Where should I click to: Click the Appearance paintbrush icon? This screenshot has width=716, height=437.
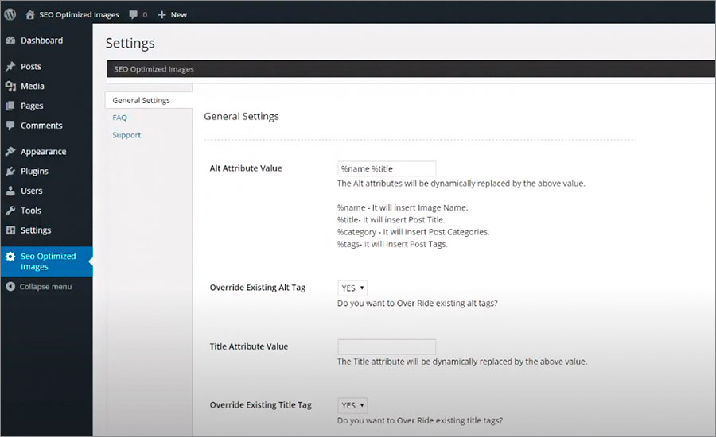[10, 152]
